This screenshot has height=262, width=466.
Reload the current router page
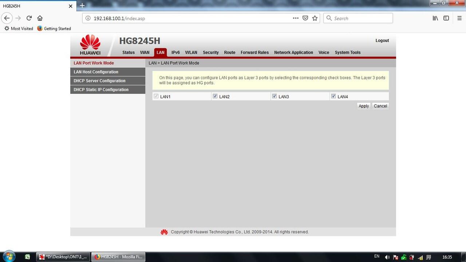(x=29, y=18)
